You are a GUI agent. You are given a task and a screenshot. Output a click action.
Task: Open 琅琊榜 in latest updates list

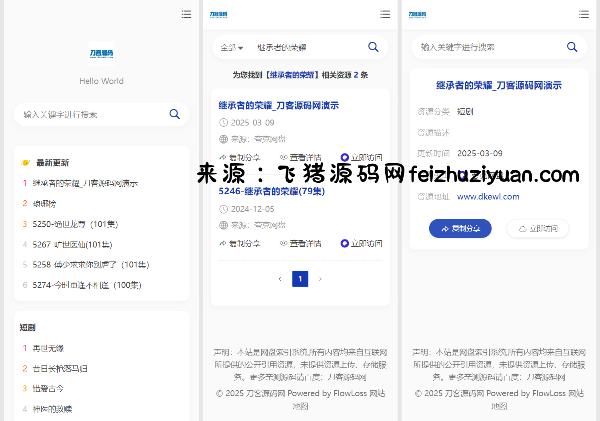[x=44, y=204]
